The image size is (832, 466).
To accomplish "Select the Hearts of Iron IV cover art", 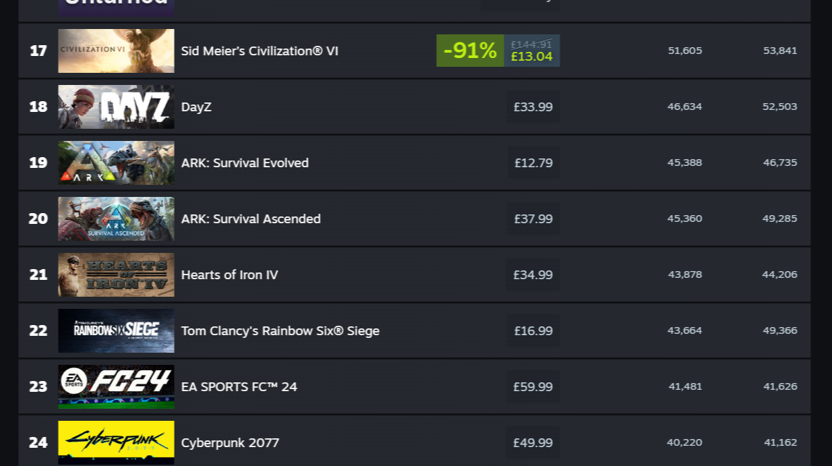I will coord(115,274).
